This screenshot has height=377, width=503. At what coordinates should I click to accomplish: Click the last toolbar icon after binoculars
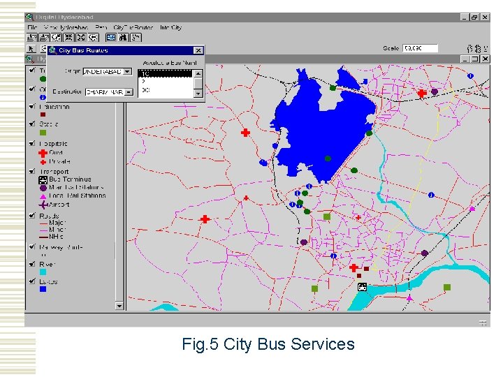[x=136, y=38]
